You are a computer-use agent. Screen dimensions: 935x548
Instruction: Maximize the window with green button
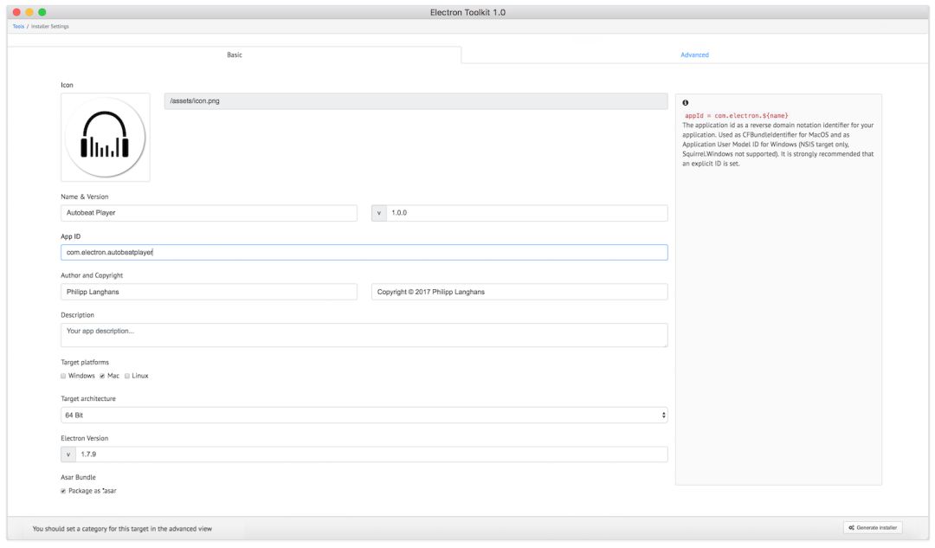point(42,12)
